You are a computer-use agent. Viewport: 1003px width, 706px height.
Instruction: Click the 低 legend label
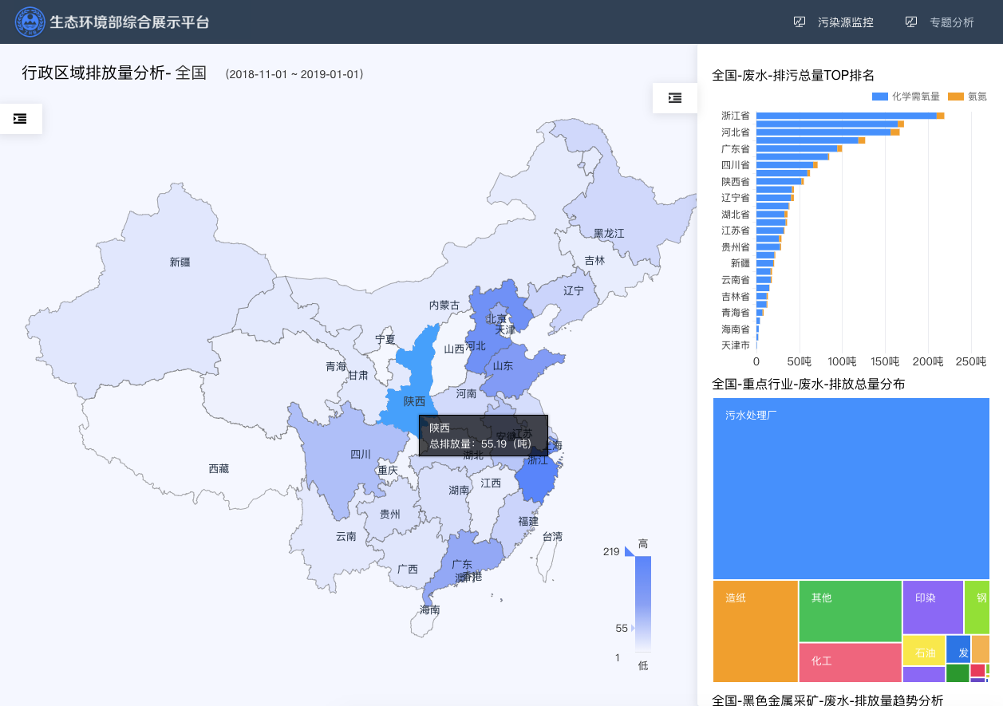pyautogui.click(x=643, y=665)
